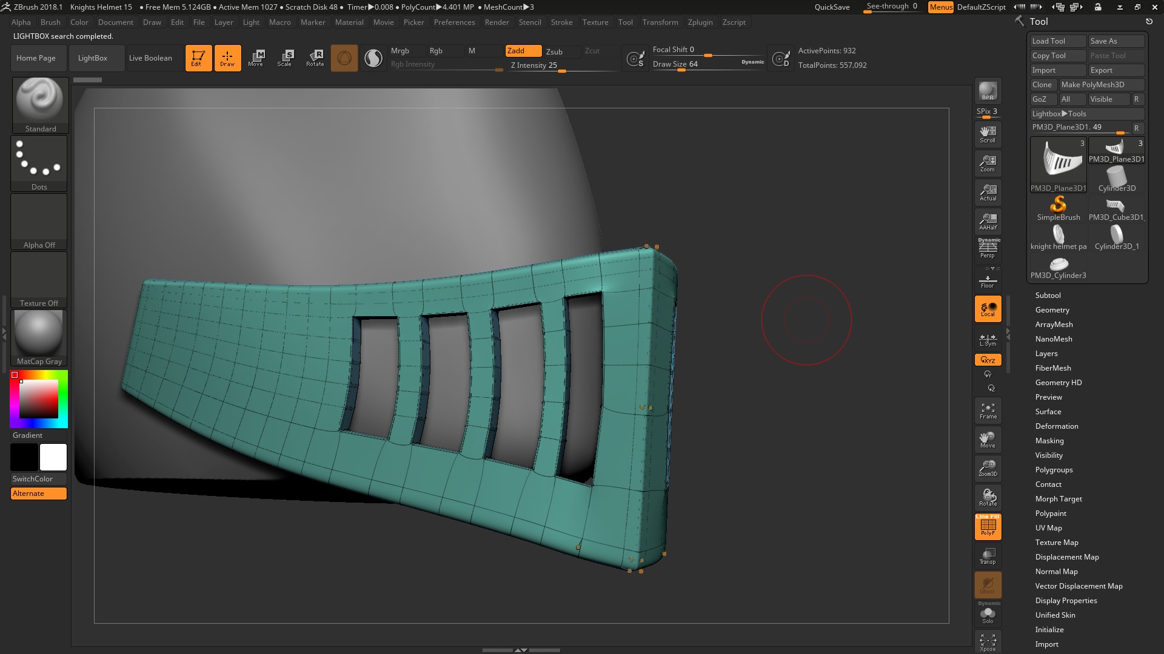Enable Zsub sculpting mode

pos(561,51)
